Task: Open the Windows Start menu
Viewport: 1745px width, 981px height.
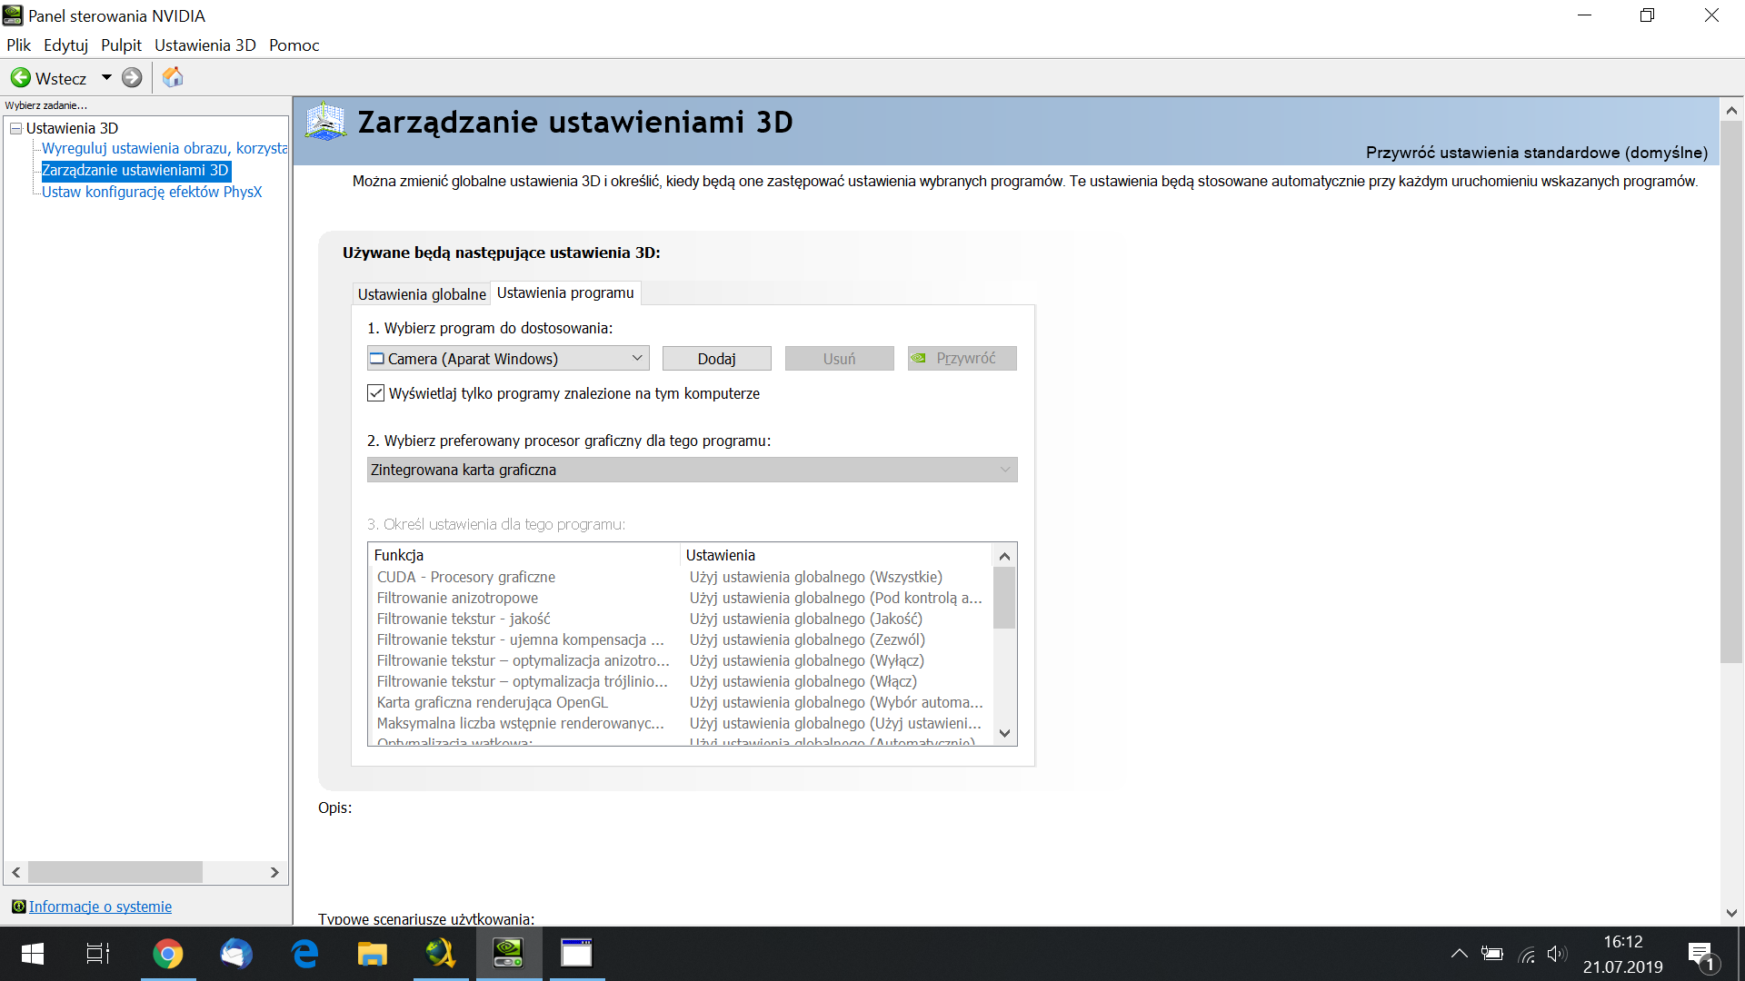Action: click(33, 954)
